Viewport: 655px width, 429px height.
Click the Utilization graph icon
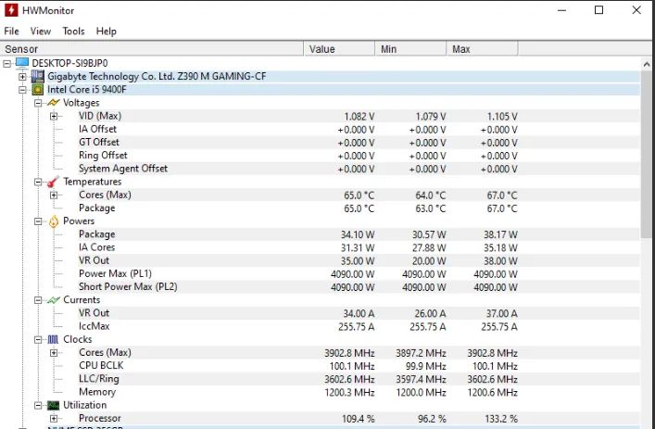click(53, 405)
